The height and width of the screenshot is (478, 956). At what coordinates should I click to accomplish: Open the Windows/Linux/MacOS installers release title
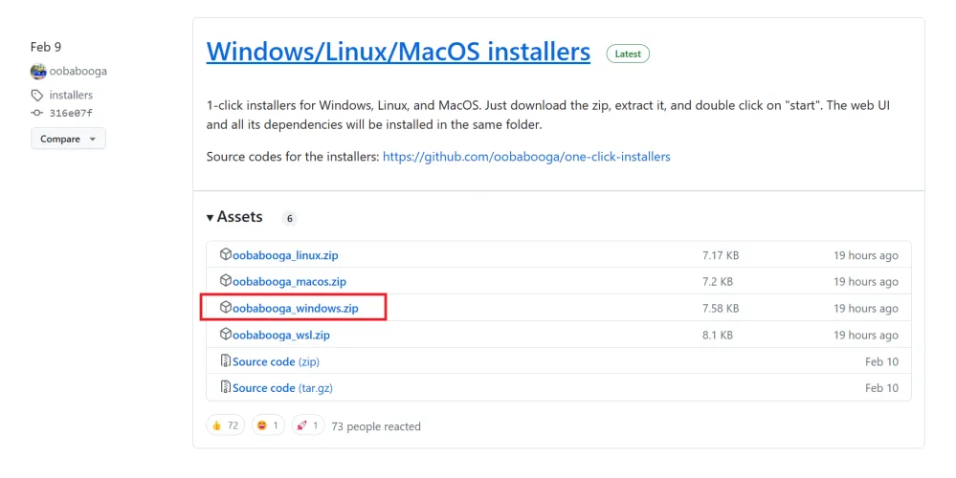click(x=398, y=51)
